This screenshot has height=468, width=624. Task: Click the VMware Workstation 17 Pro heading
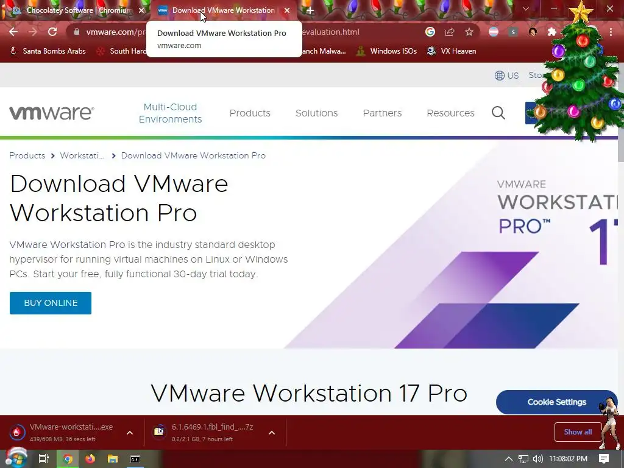pos(309,393)
